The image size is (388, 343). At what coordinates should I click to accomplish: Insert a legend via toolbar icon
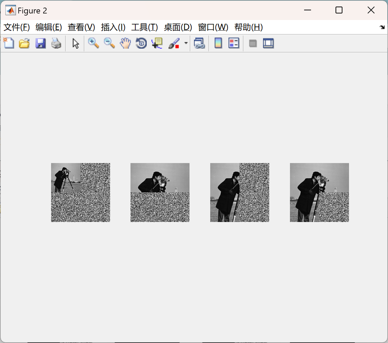point(234,43)
